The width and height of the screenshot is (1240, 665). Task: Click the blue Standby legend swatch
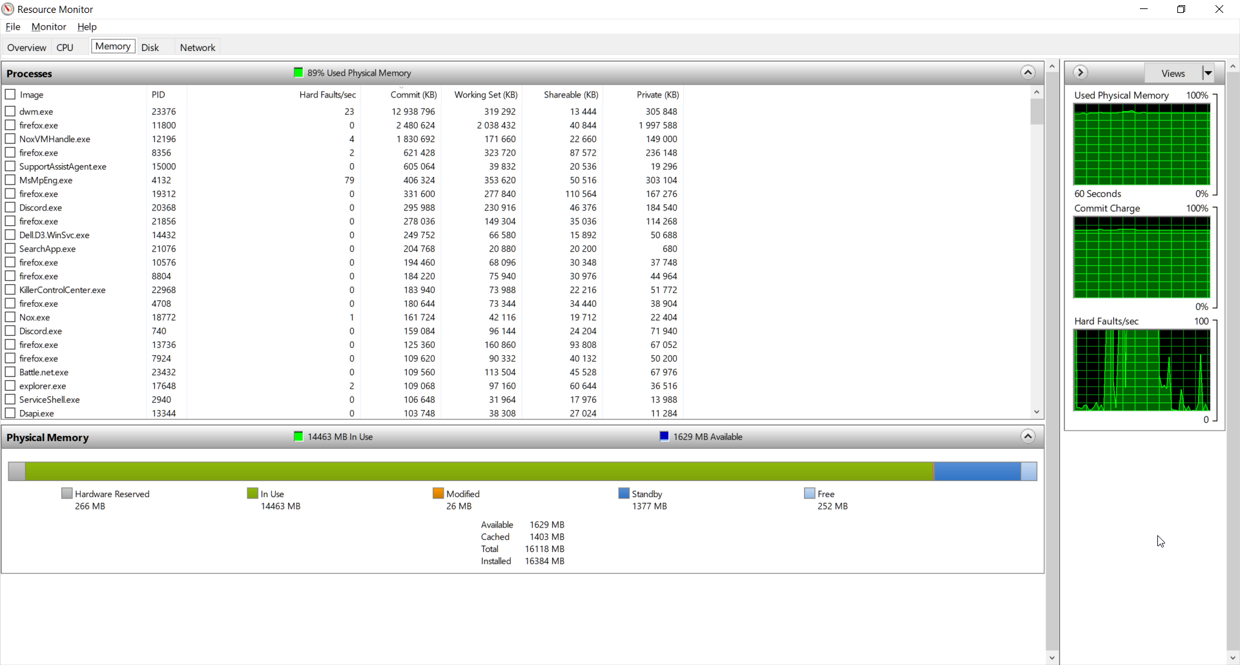coord(624,494)
